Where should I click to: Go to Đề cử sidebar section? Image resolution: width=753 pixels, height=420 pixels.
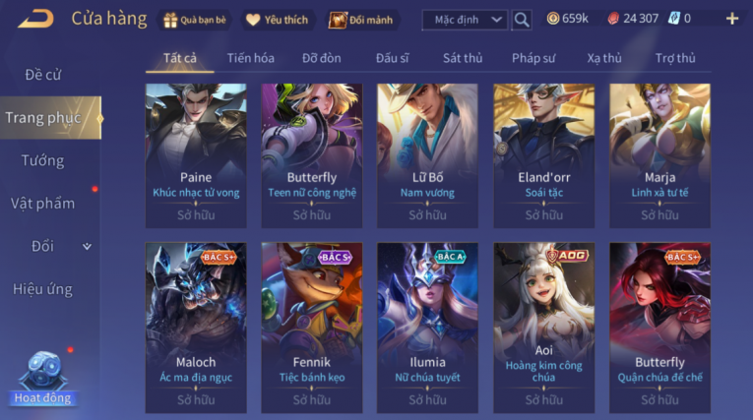(x=42, y=75)
